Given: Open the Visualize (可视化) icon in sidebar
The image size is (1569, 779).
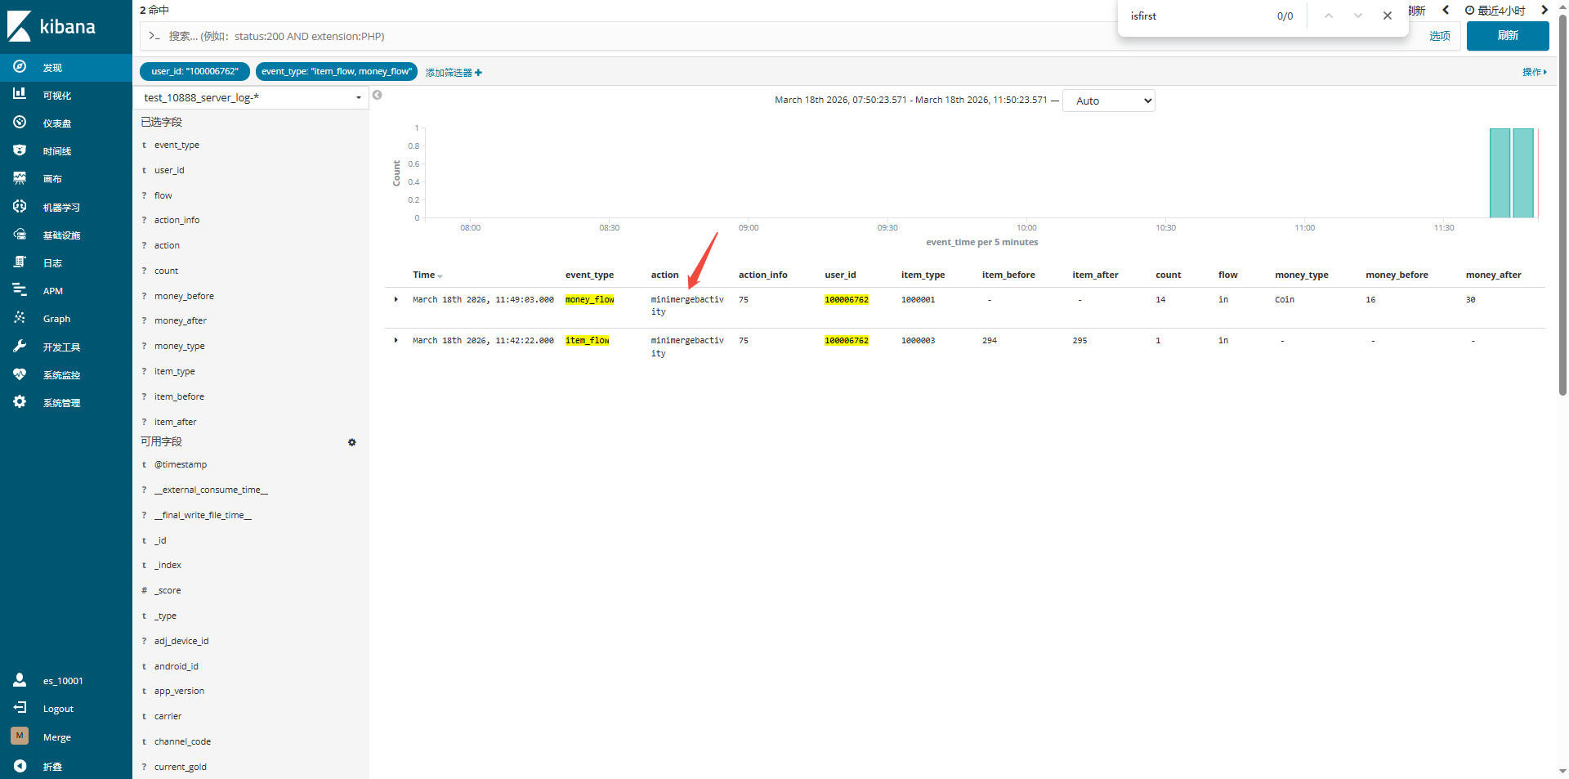Looking at the screenshot, I should click(20, 94).
